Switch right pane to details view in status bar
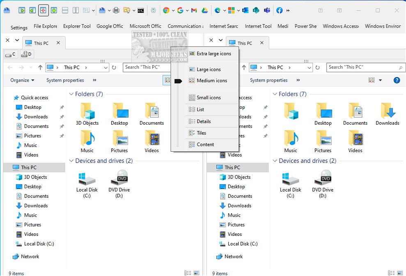The width and height of the screenshot is (406, 276). [x=391, y=273]
